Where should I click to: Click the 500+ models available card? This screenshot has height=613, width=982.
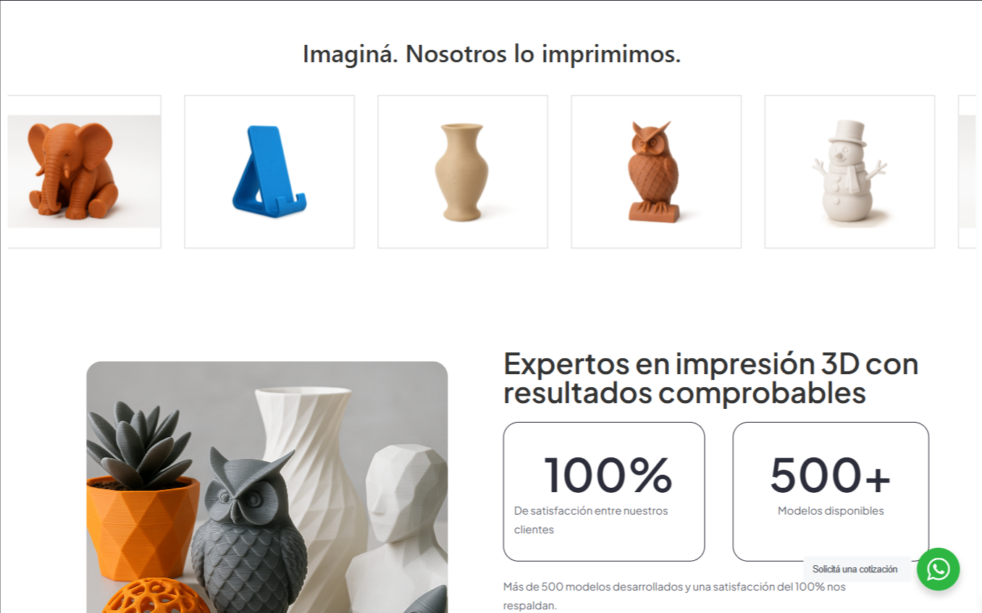click(x=831, y=491)
